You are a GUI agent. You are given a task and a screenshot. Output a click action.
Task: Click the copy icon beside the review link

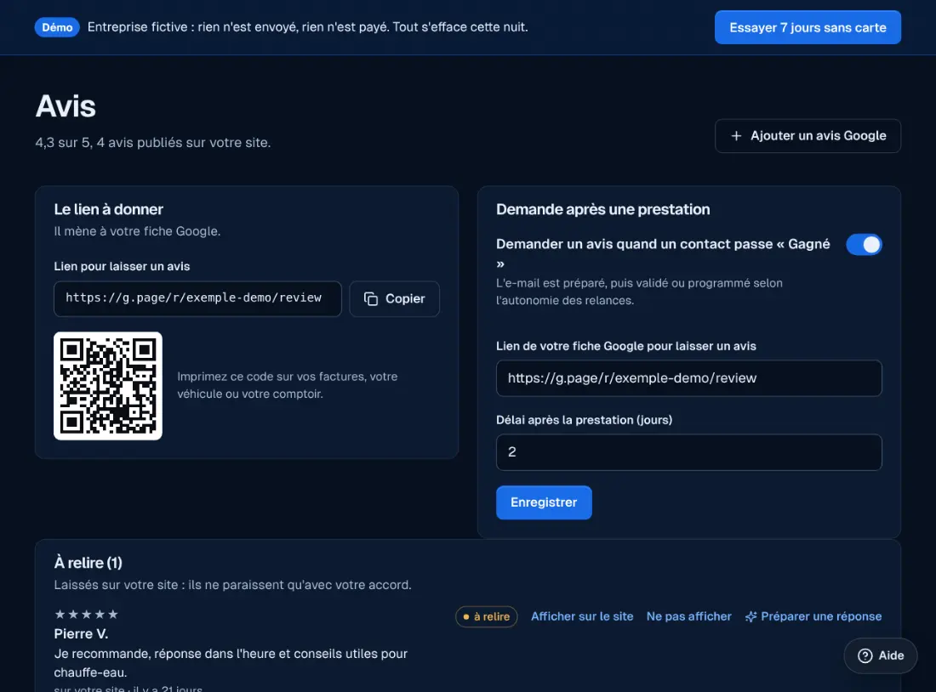point(371,299)
